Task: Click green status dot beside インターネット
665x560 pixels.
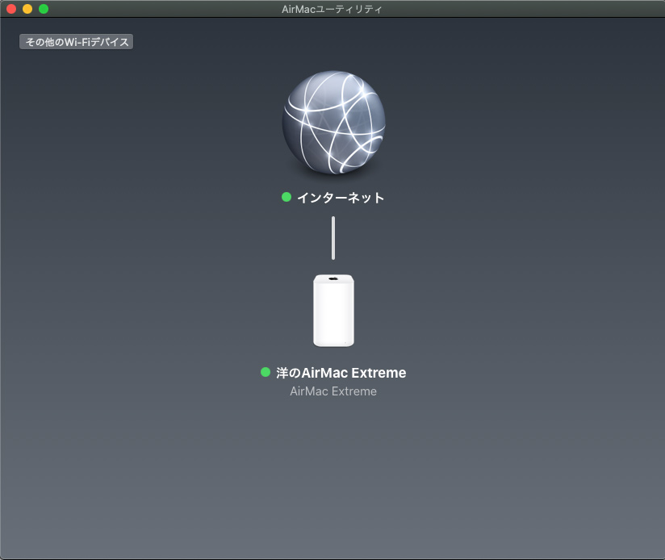Action: click(x=286, y=197)
